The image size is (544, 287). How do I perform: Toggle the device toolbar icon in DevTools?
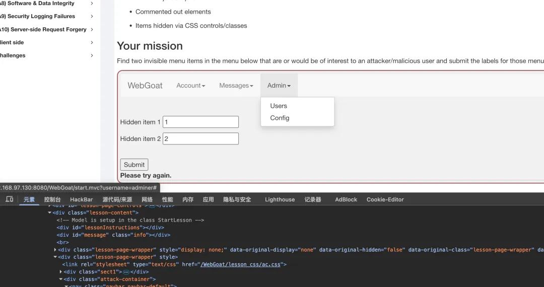point(10,199)
